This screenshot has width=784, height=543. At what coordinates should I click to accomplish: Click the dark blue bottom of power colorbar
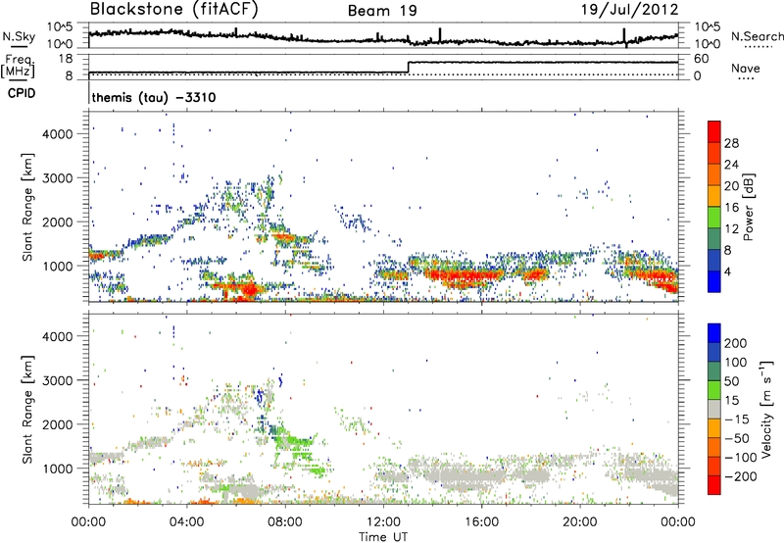coord(714,281)
